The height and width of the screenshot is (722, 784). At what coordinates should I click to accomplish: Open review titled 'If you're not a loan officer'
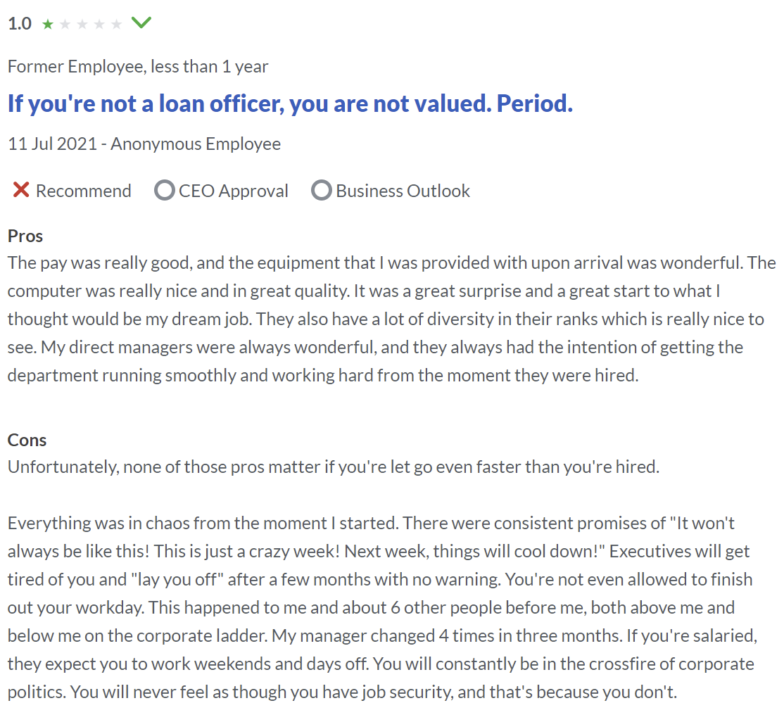point(290,104)
